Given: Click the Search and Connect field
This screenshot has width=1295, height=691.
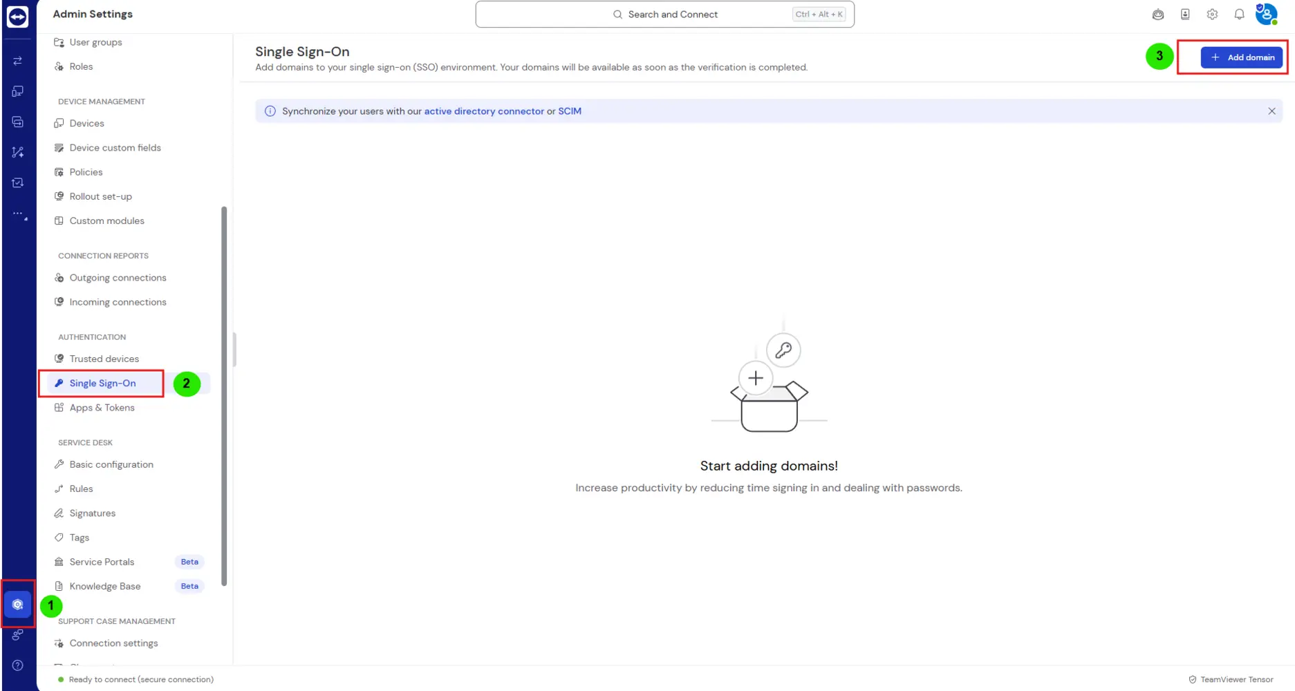Looking at the screenshot, I should coord(664,14).
